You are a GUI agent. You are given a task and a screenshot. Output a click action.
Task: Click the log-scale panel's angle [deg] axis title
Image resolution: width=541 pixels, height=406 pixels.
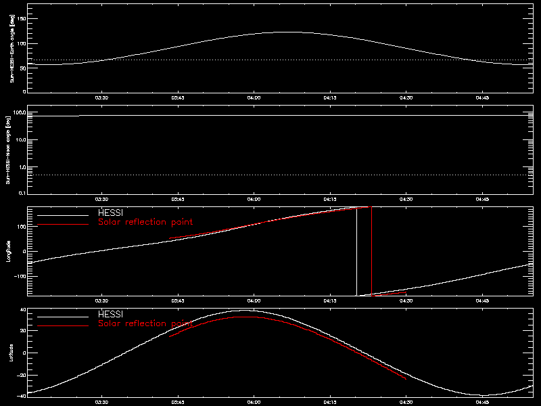(8, 150)
